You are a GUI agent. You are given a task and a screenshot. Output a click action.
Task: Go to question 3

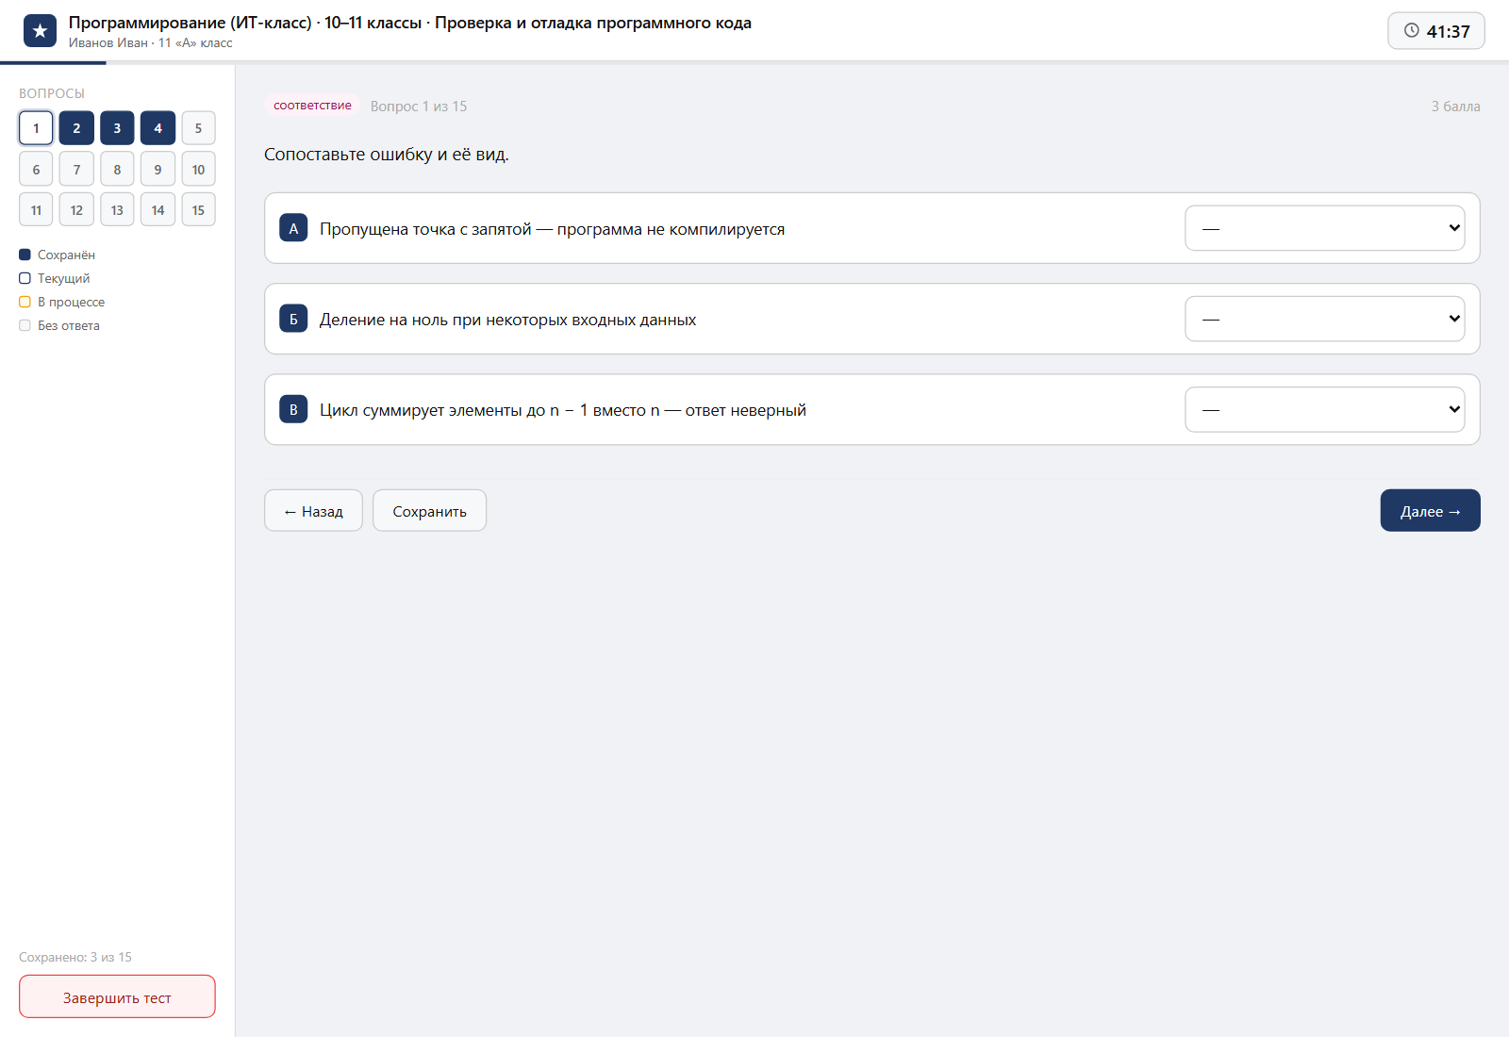point(117,128)
